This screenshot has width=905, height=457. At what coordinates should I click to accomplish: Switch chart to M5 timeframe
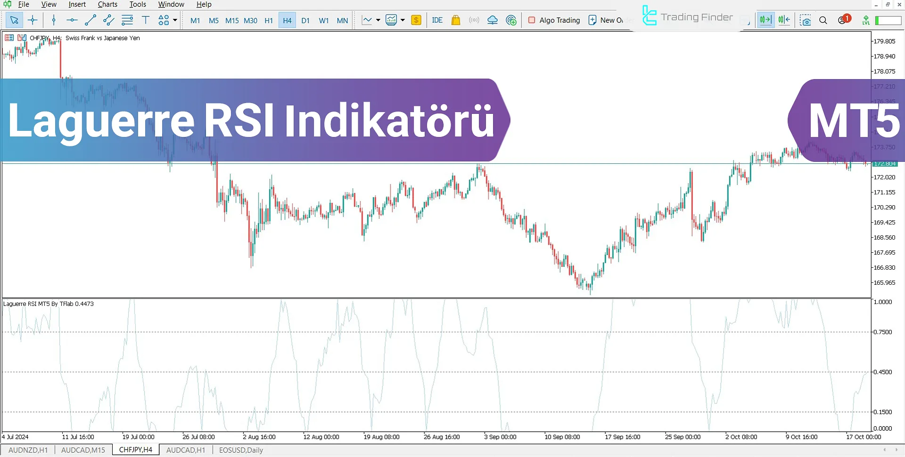click(x=214, y=21)
